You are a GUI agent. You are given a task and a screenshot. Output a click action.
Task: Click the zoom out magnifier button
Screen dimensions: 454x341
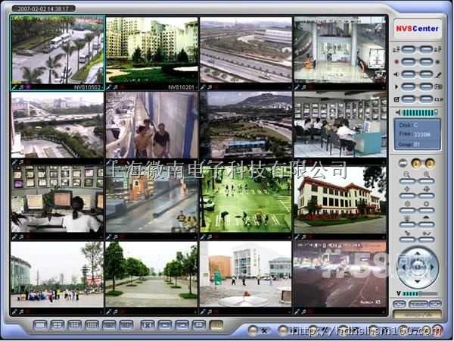pyautogui.click(x=406, y=182)
